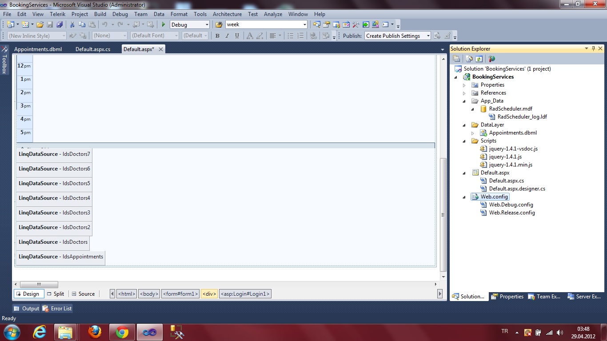Launch Internet Explorer from the taskbar

point(40,332)
